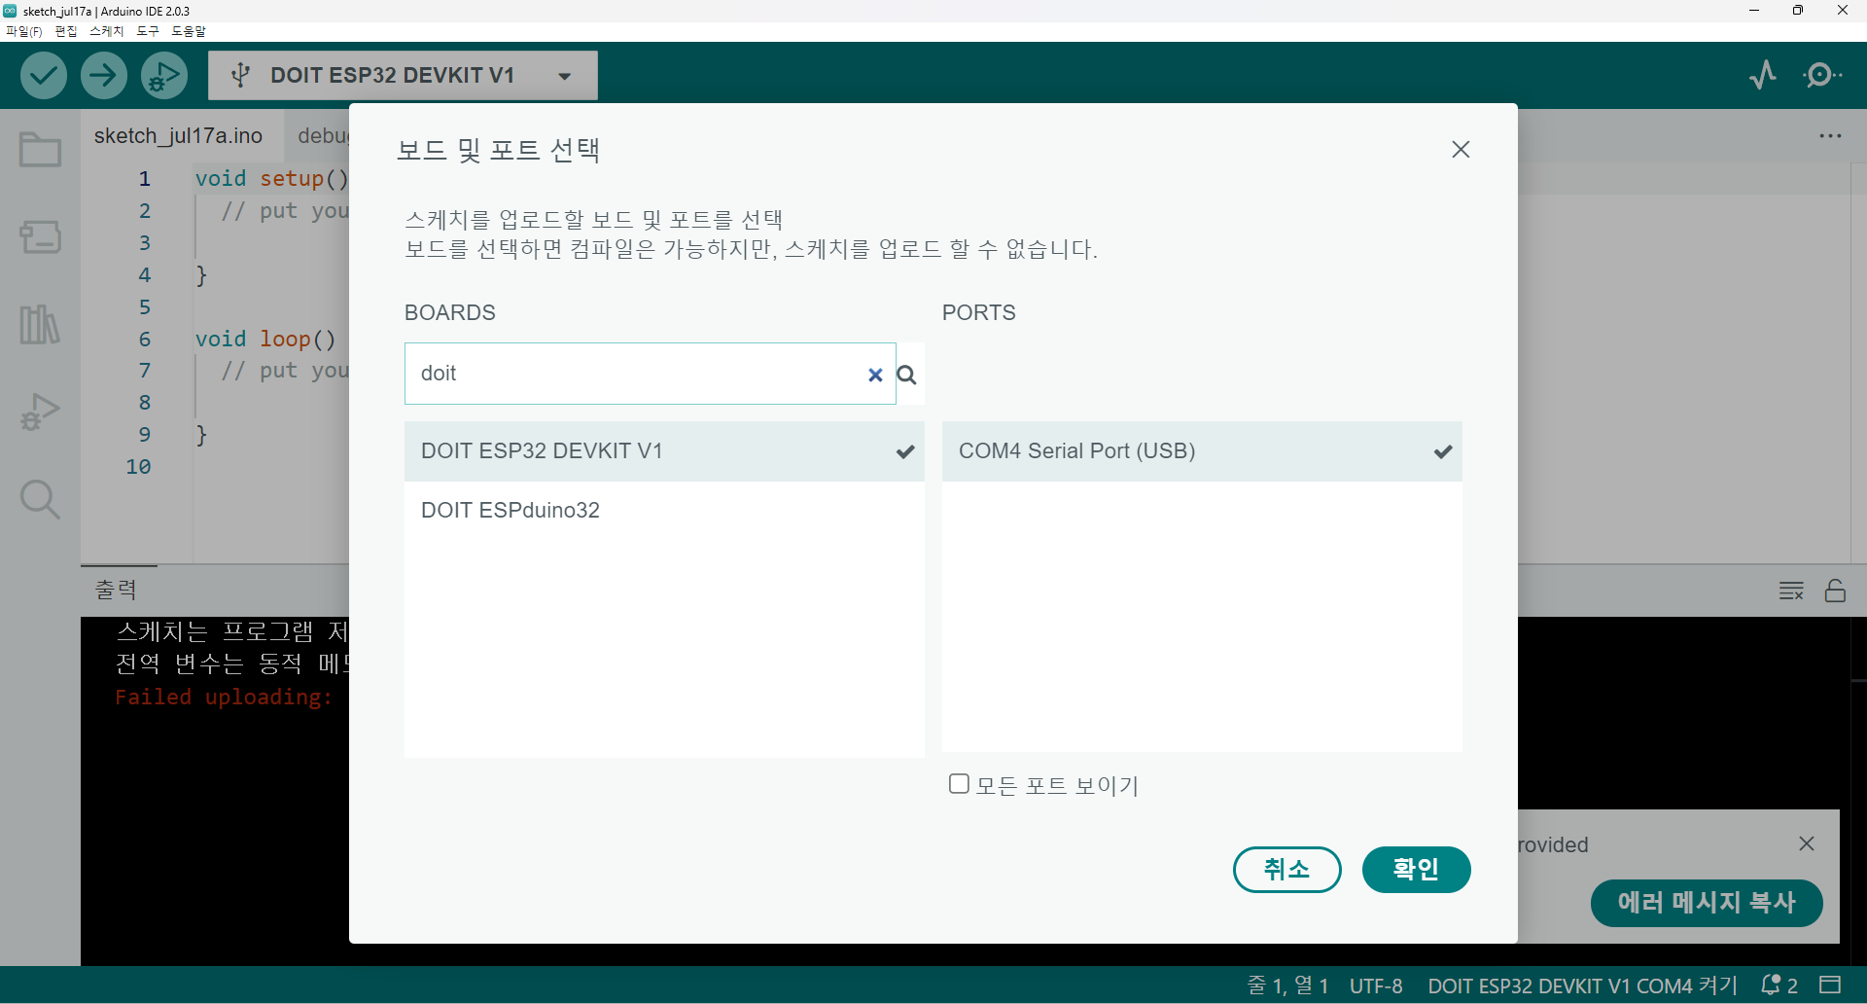Expand the DOIT ESP32 DEVKIT V1 board dropdown
The height and width of the screenshot is (1004, 1867).
point(564,77)
